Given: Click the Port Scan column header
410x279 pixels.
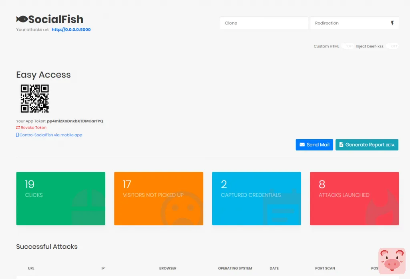Looking at the screenshot, I should pyautogui.click(x=325, y=268).
